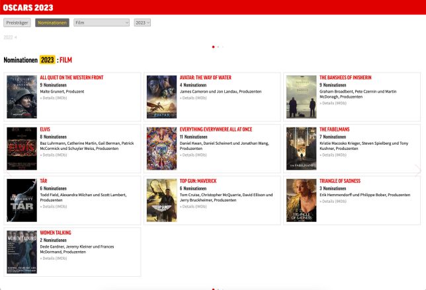The height and width of the screenshot is (290, 426).
Task: Open The Banshees of Inisherin poster
Action: pos(301,97)
